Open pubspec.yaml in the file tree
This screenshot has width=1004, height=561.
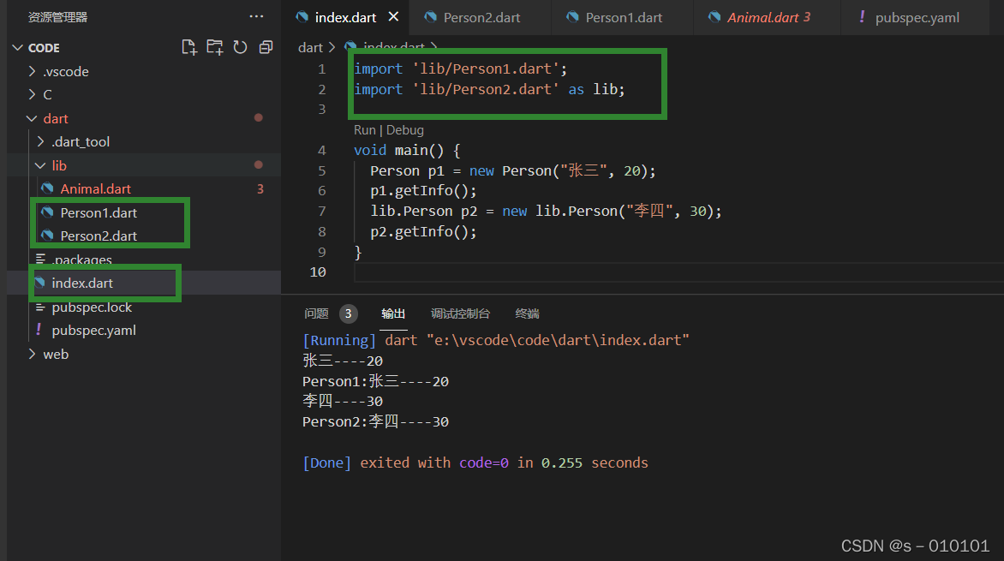click(x=93, y=331)
